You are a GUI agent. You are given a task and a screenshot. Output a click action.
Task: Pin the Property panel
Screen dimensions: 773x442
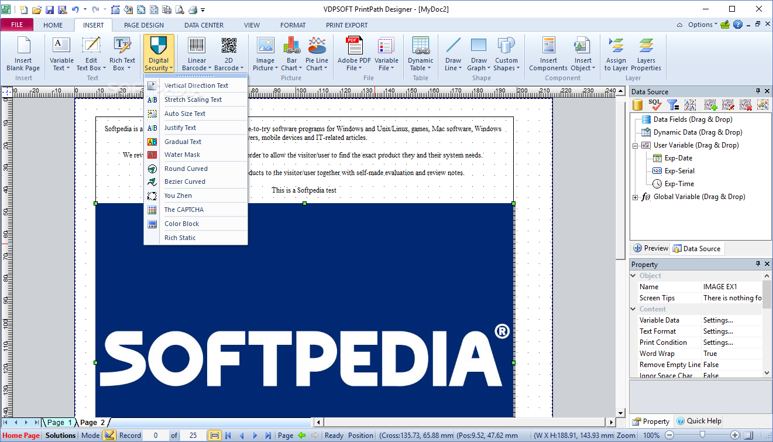pyautogui.click(x=758, y=264)
